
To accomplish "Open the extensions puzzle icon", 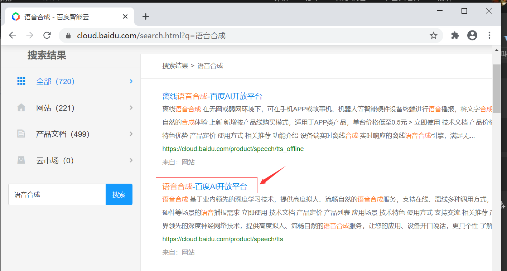I will point(455,35).
